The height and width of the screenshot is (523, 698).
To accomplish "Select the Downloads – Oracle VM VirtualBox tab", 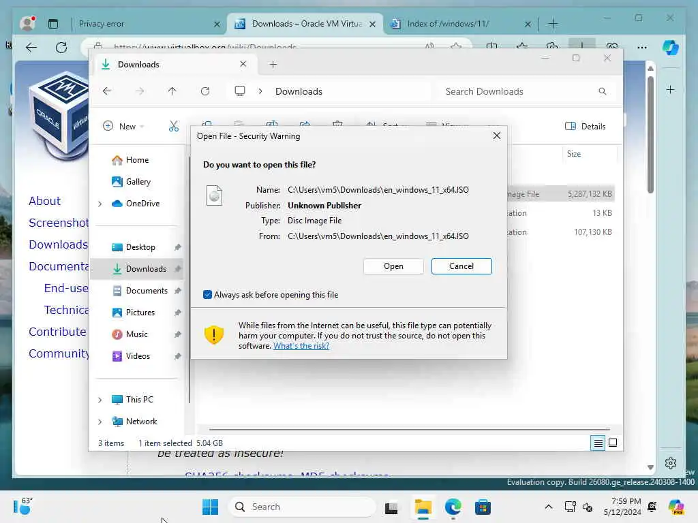I will [305, 24].
